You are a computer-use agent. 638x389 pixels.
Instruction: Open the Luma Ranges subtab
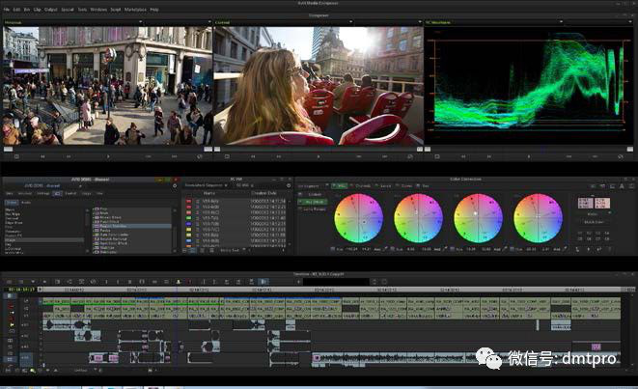click(315, 209)
